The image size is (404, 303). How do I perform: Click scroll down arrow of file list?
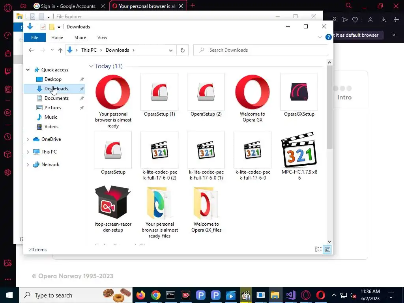[x=329, y=242]
